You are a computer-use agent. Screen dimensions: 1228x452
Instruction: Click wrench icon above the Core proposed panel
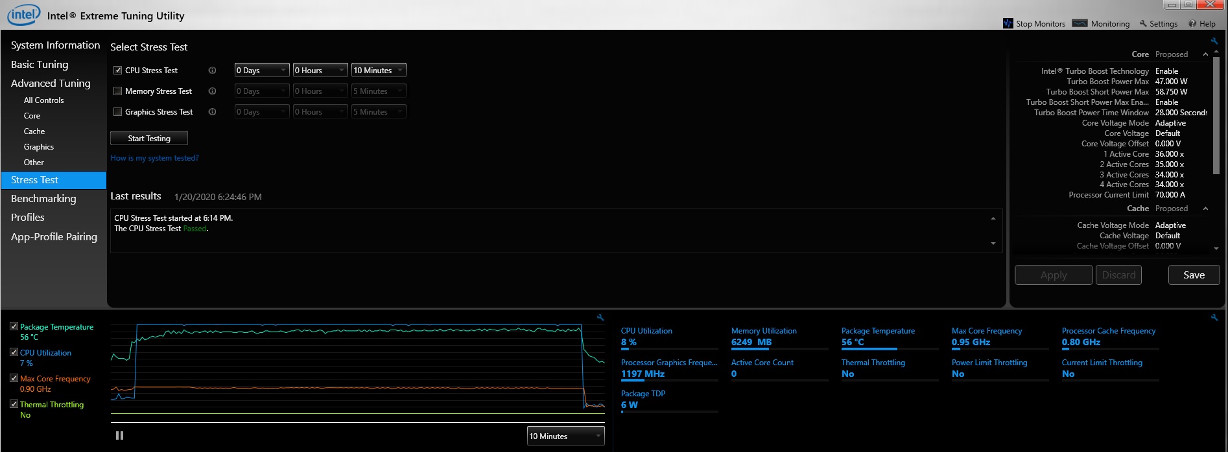point(1214,41)
